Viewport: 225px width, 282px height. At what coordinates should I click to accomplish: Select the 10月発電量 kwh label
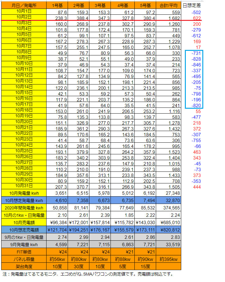click(24, 193)
